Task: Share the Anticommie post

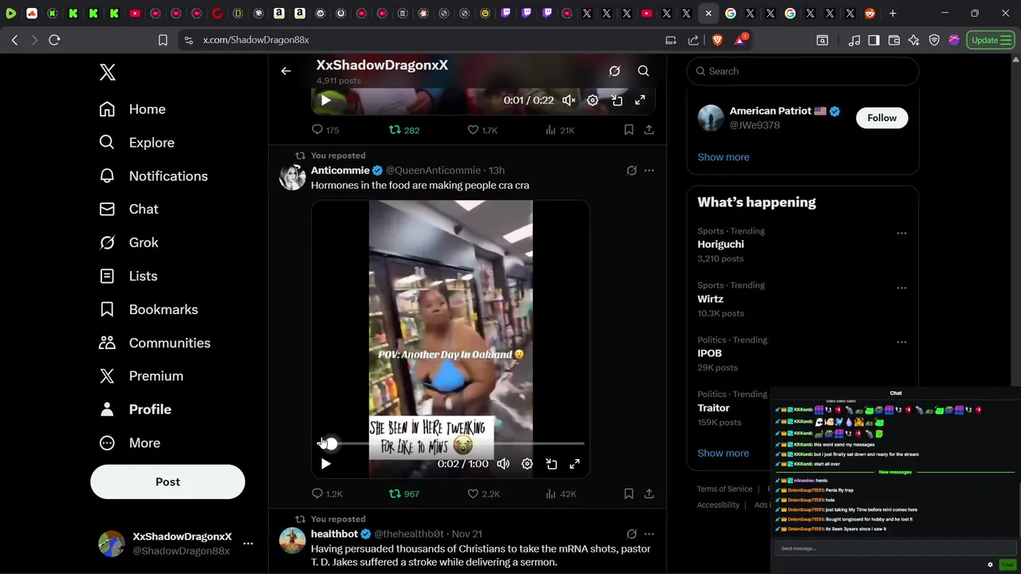Action: pyautogui.click(x=649, y=493)
